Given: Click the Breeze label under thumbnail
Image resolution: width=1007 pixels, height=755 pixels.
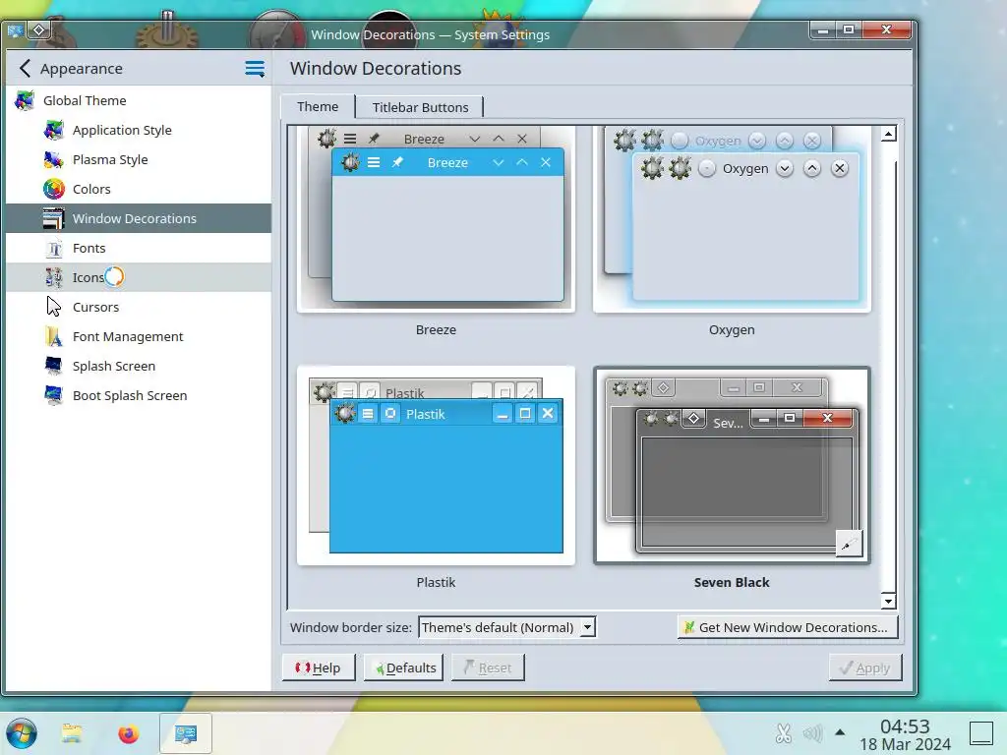Looking at the screenshot, I should (436, 330).
